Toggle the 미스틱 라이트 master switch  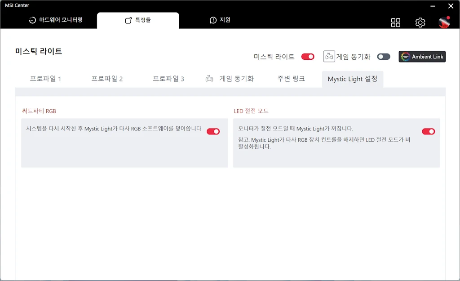(x=308, y=57)
